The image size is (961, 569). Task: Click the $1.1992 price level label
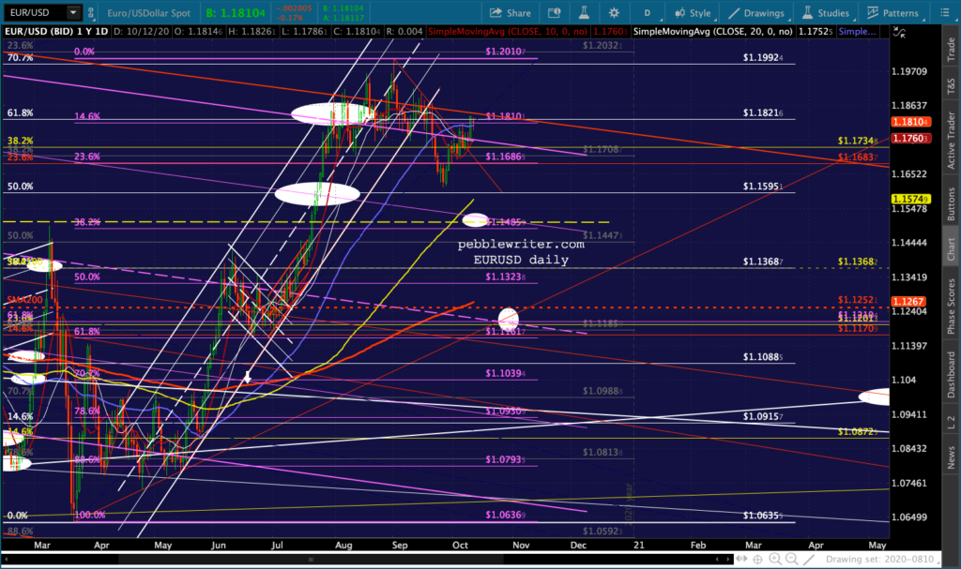pos(763,57)
